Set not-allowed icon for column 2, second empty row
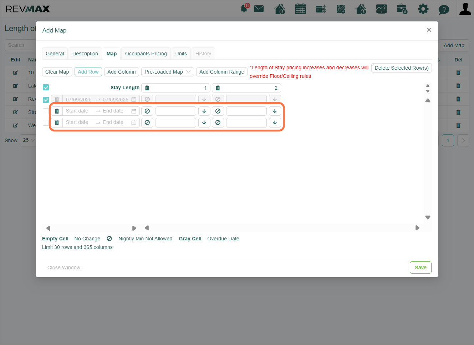 click(218, 122)
